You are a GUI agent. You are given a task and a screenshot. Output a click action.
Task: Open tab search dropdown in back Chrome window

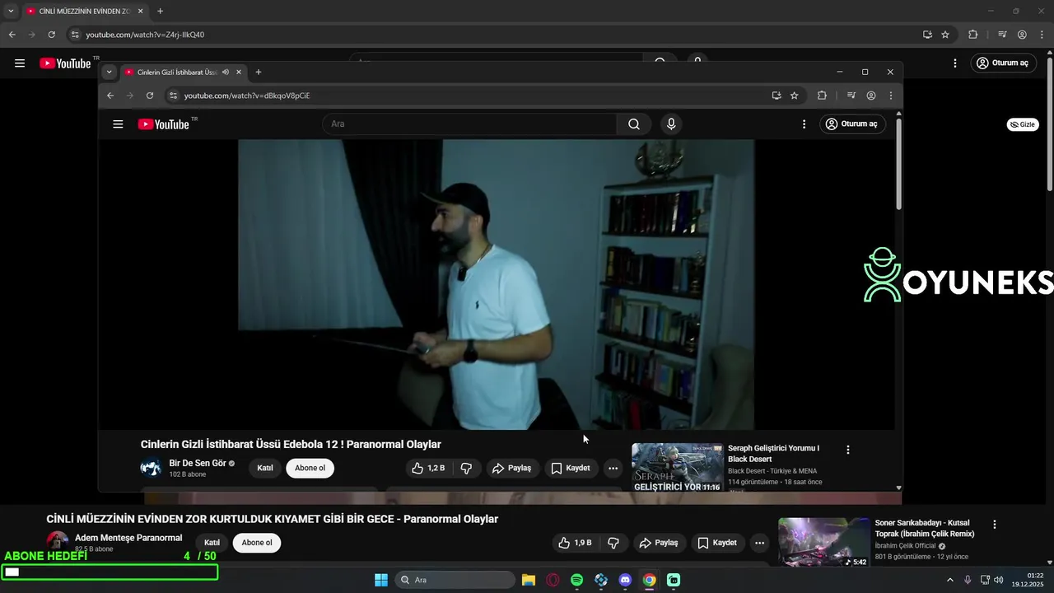(x=11, y=12)
